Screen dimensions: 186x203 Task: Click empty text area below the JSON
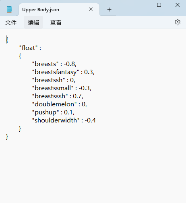pos(93,170)
